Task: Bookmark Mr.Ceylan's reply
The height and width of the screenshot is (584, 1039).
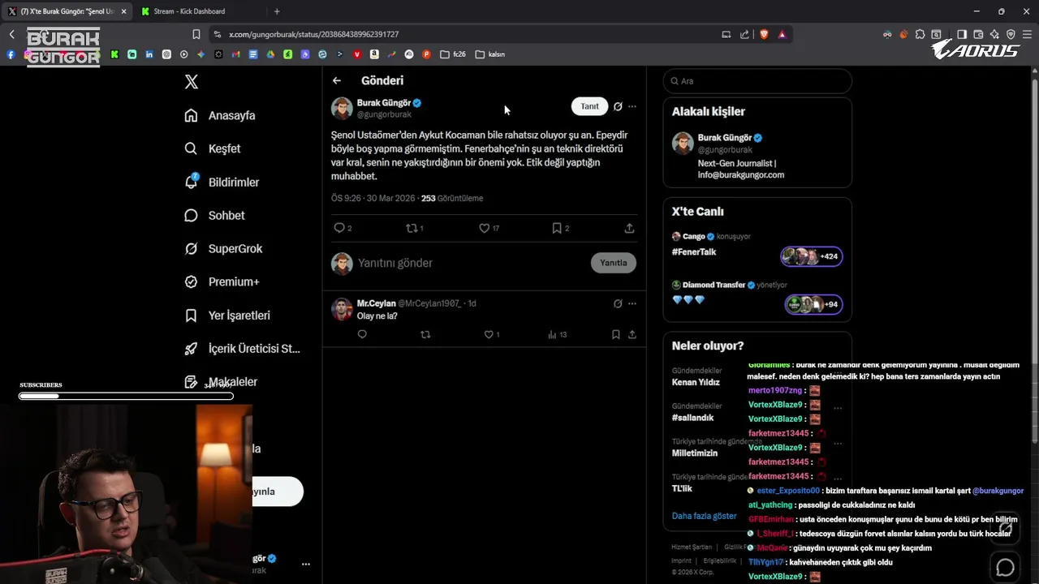Action: click(x=616, y=334)
